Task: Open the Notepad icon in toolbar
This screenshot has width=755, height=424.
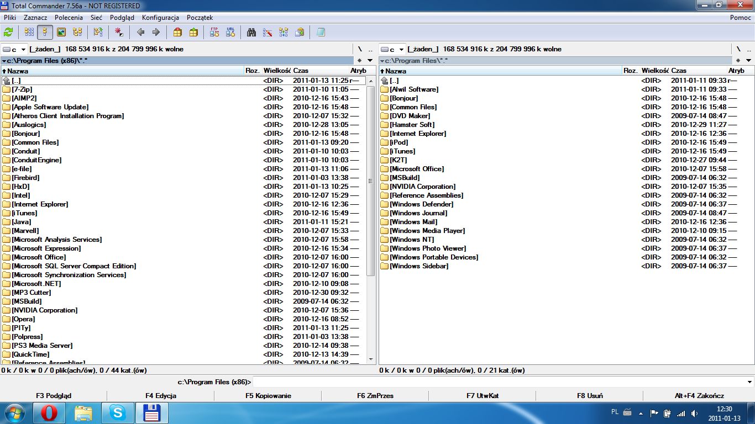Action: pos(321,32)
